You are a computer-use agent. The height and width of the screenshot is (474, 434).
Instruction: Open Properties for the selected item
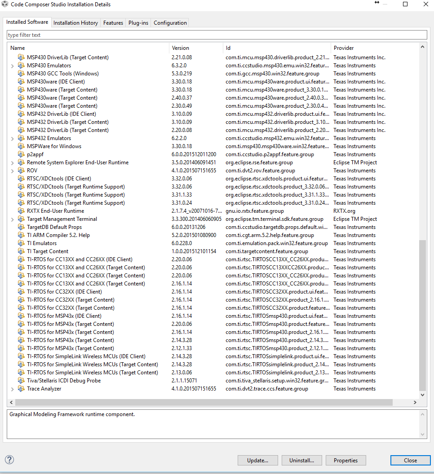[x=345, y=461]
